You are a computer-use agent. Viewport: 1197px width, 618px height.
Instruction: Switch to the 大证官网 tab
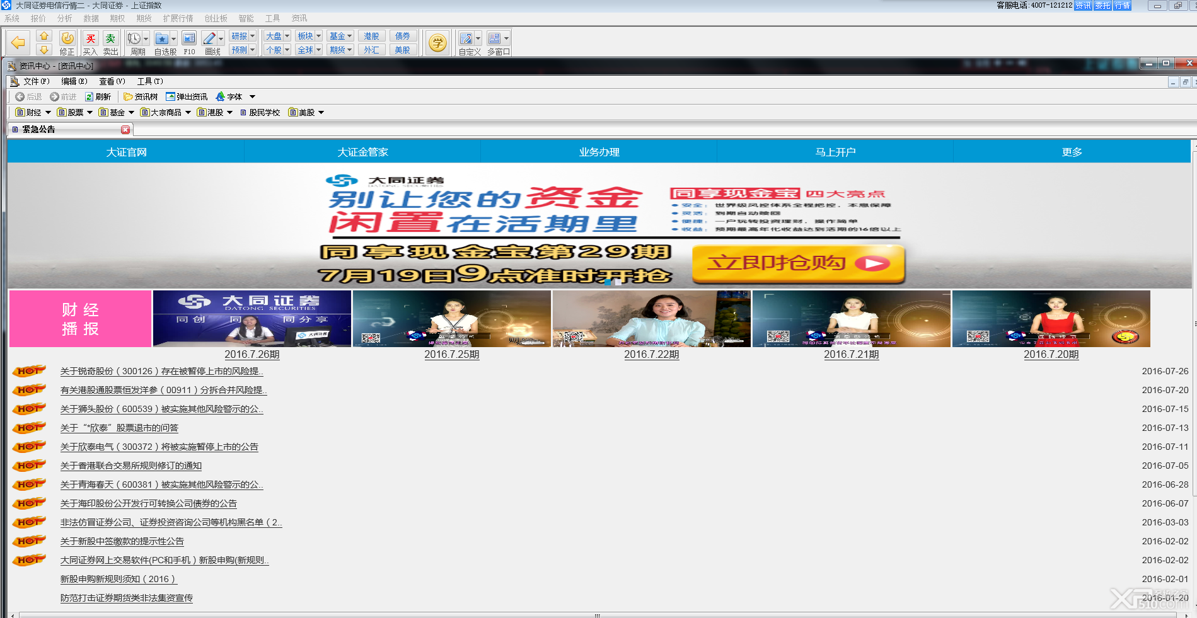126,152
